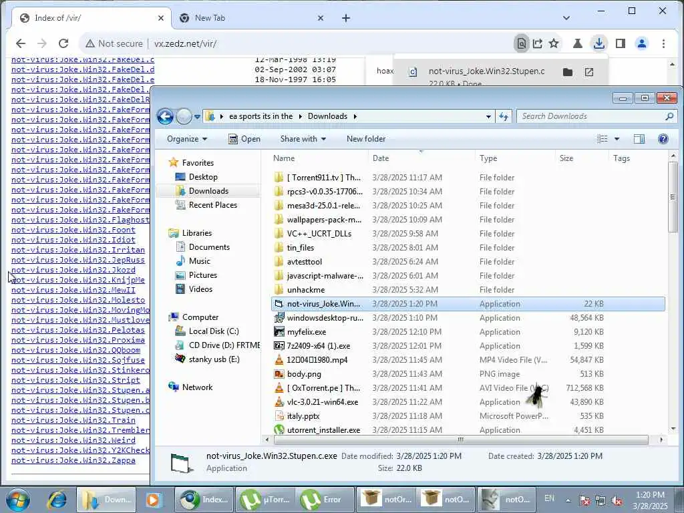This screenshot has height=513, width=684.
Task: Open view options dropdown arrow
Action: [617, 139]
